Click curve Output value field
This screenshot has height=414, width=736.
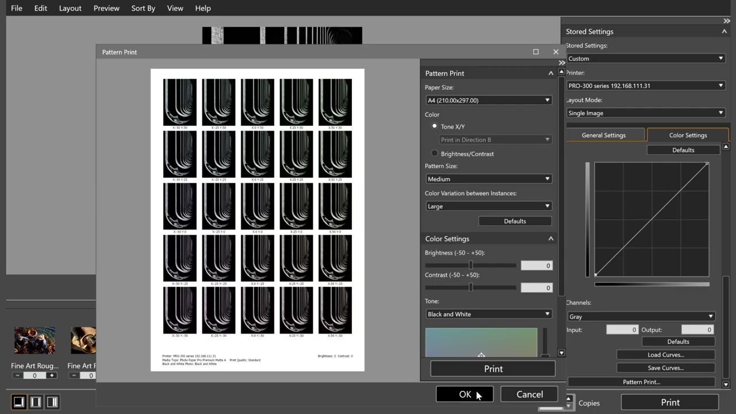pyautogui.click(x=697, y=329)
